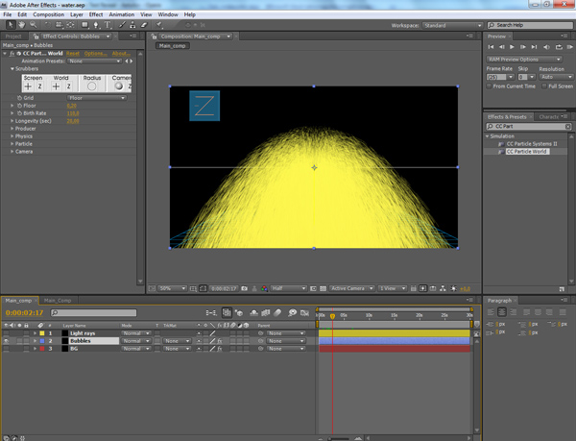Screen dimensions: 576x441
Task: Switch to Main_Comp timeline tab
Action: pos(58,301)
